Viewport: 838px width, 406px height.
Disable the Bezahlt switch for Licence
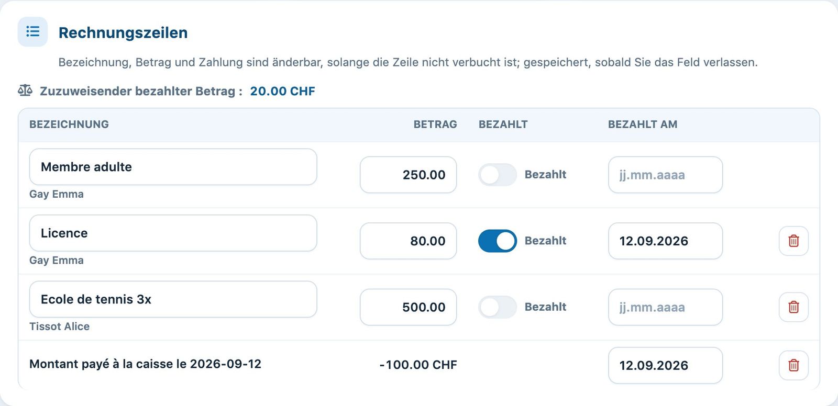(x=498, y=241)
